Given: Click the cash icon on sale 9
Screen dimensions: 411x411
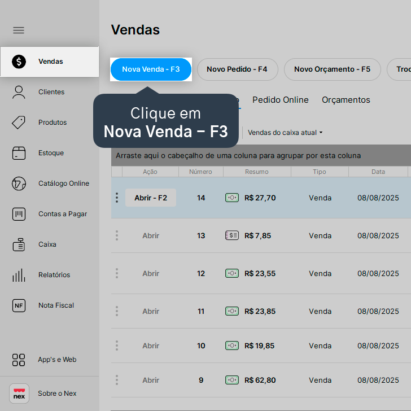Looking at the screenshot, I should click(232, 380).
